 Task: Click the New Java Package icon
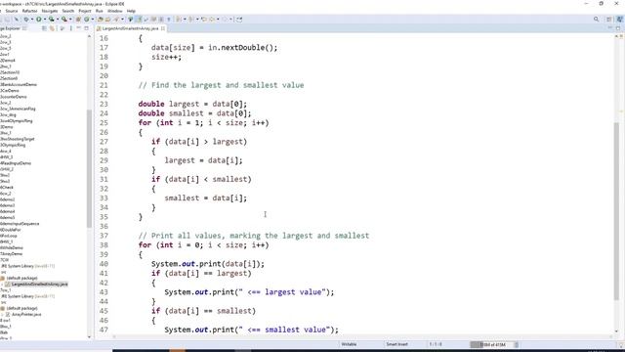(x=78, y=20)
